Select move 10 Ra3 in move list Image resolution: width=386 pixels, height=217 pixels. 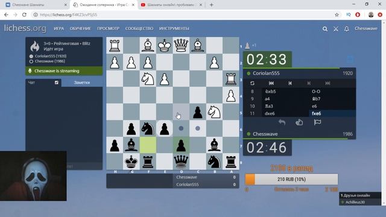tap(285, 106)
